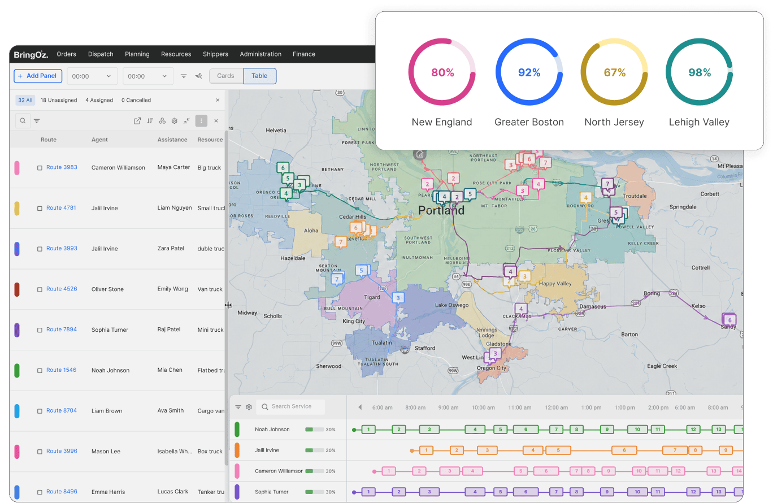Click purple map marker 4 near Clackamas
Screen dimensions: 773x503
click(522, 309)
